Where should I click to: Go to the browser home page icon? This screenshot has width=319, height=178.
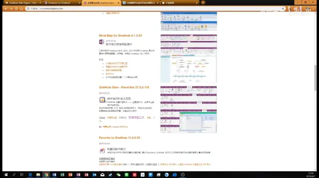pyautogui.click(x=22, y=9)
